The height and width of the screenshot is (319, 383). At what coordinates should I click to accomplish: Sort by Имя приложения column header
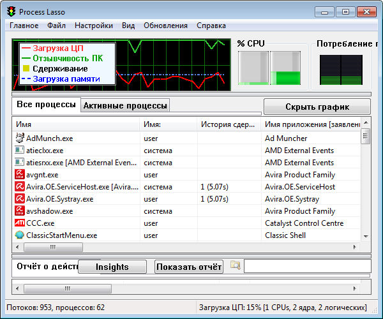(x=311, y=124)
